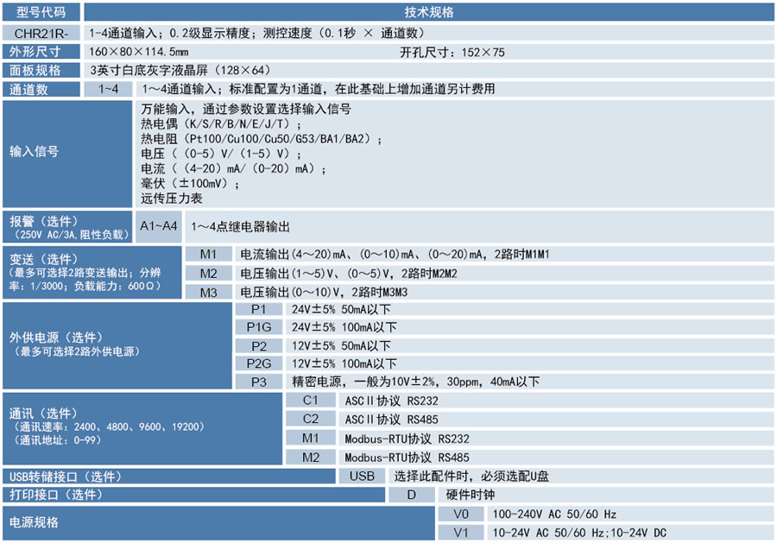Select the 面板规格 row label
The width and height of the screenshot is (777, 543).
(x=41, y=71)
